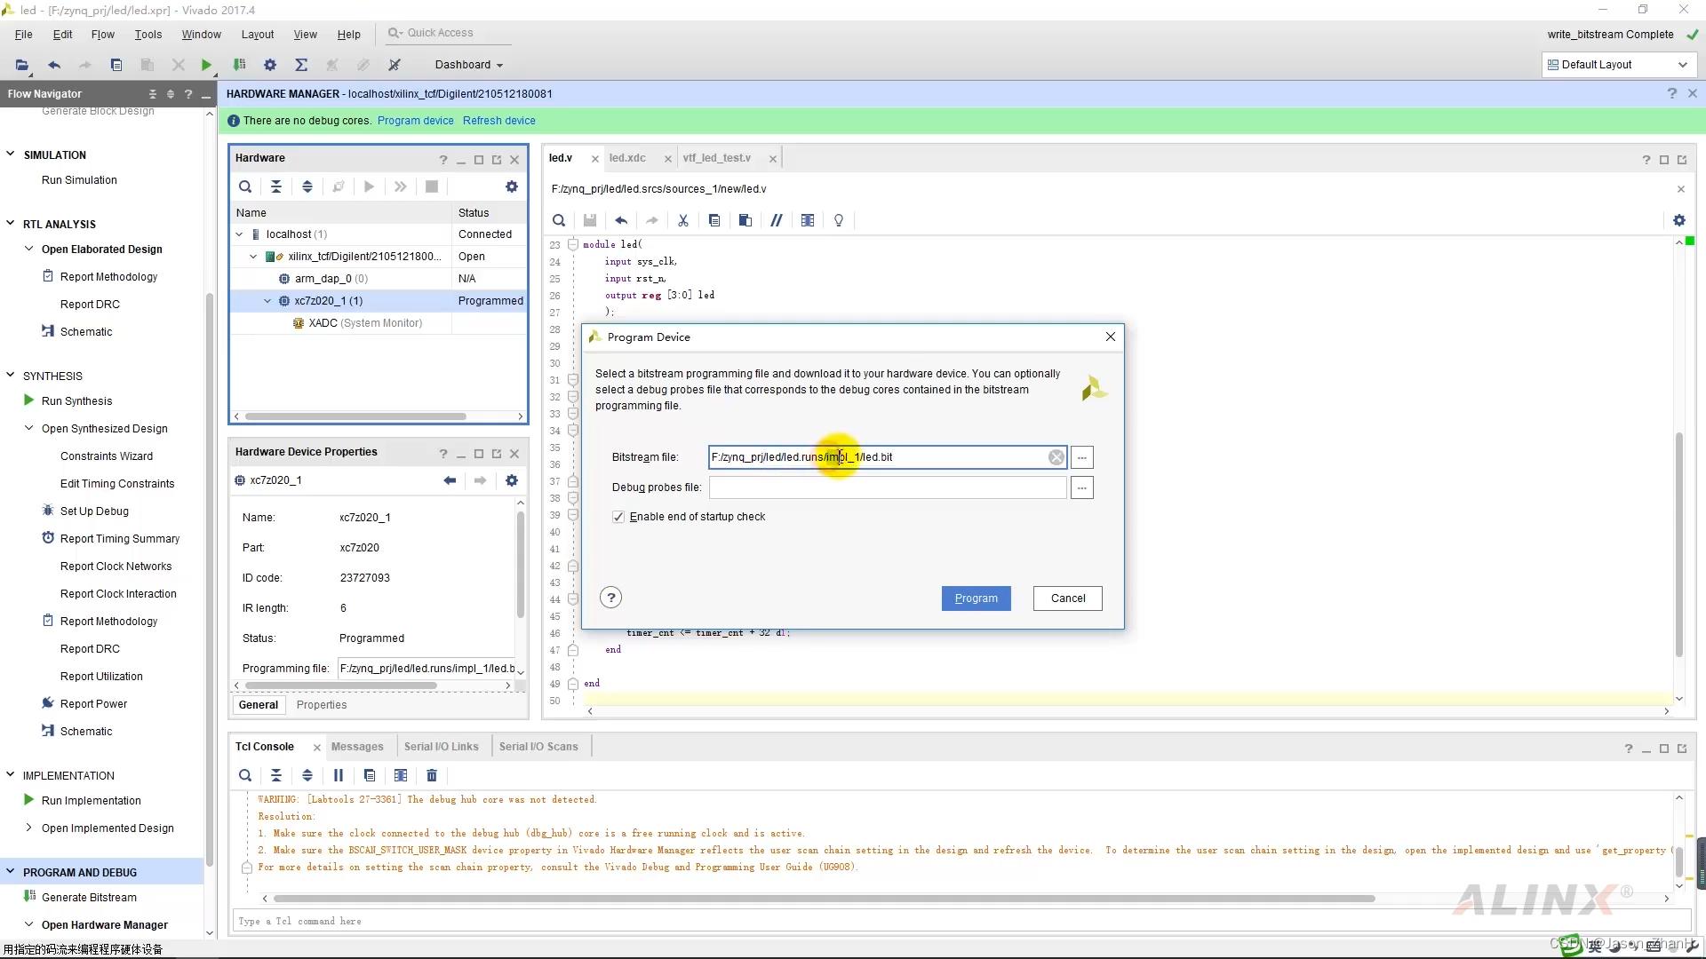
Task: Click the editor lightbulb language templates icon
Action: (x=839, y=220)
